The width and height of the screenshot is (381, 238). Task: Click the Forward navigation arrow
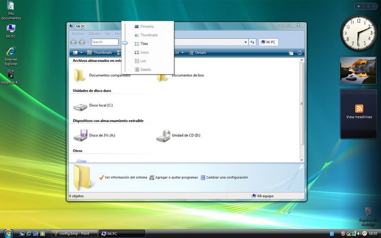tap(82, 42)
